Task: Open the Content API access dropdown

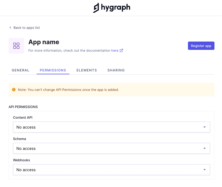Action: click(x=111, y=127)
